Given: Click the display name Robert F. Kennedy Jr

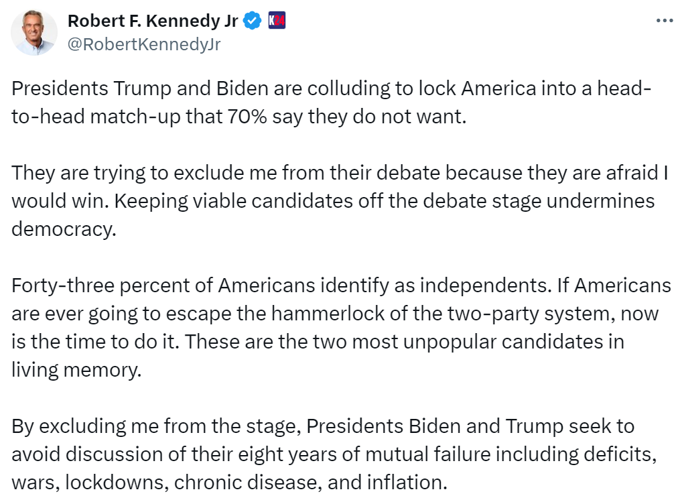Looking at the screenshot, I should click(152, 21).
